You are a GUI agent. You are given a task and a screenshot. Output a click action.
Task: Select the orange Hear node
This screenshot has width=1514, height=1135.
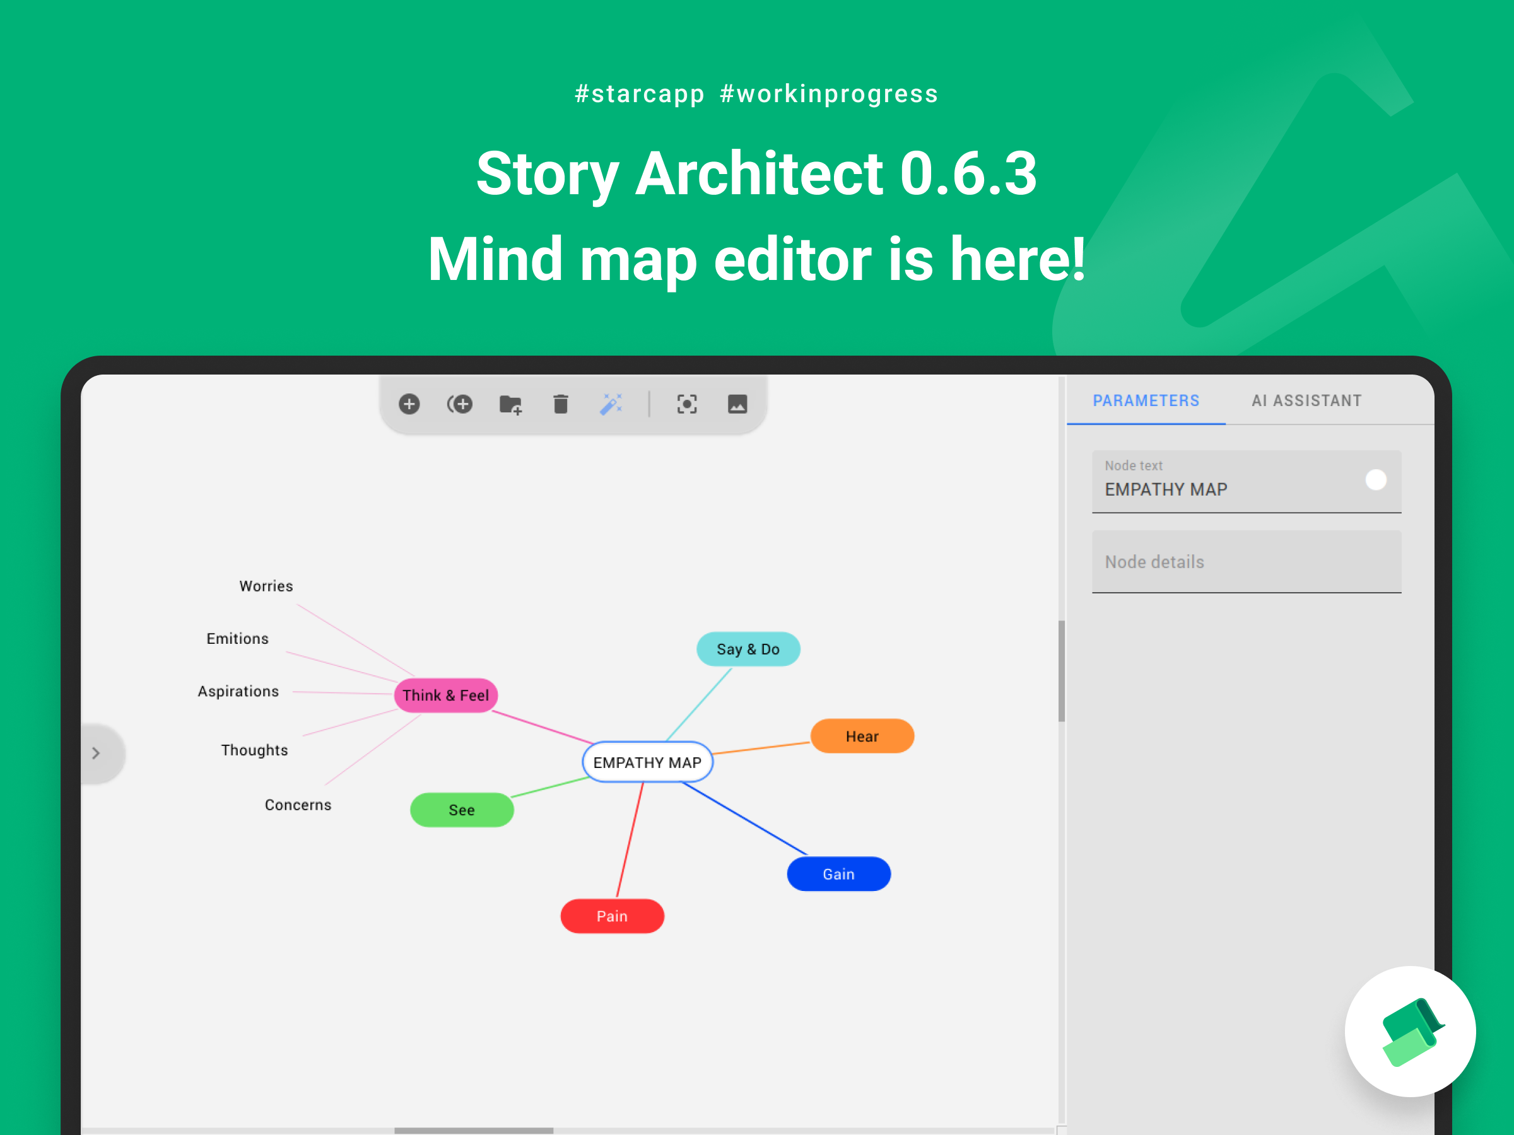click(862, 736)
